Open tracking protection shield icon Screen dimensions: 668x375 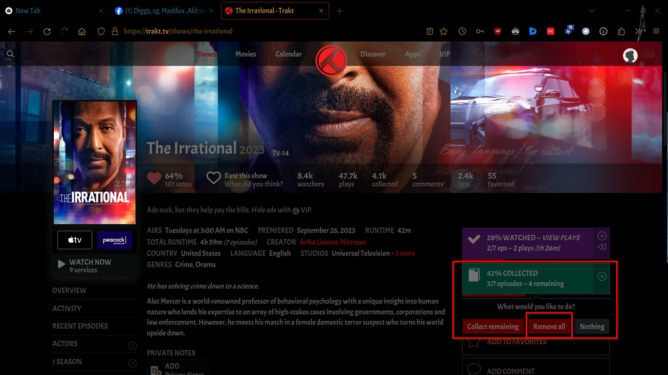tap(101, 31)
